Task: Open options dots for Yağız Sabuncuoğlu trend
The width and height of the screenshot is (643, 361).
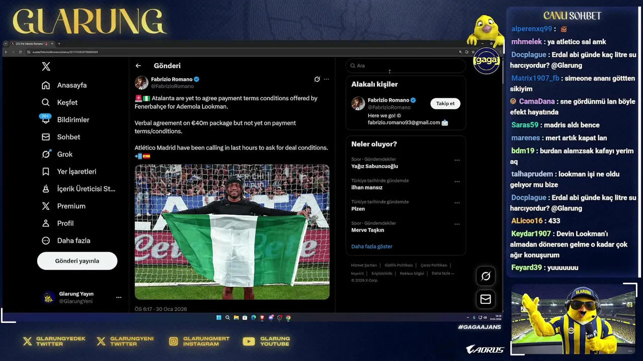Action: (x=457, y=160)
